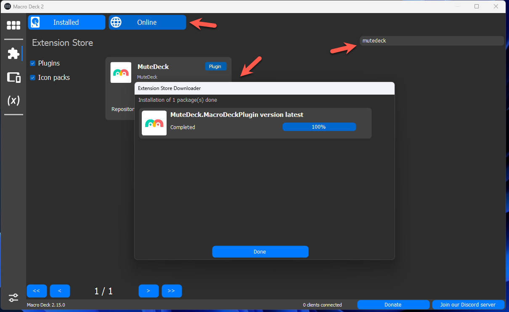Click Installation of 1 package(s) done text
509x312 pixels.
(x=178, y=100)
